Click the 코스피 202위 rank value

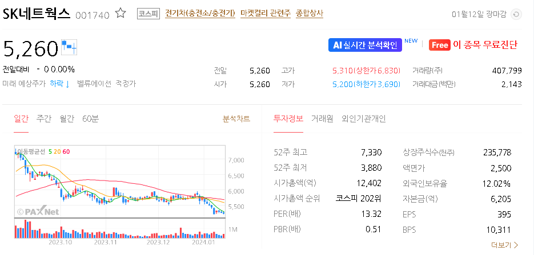359,199
